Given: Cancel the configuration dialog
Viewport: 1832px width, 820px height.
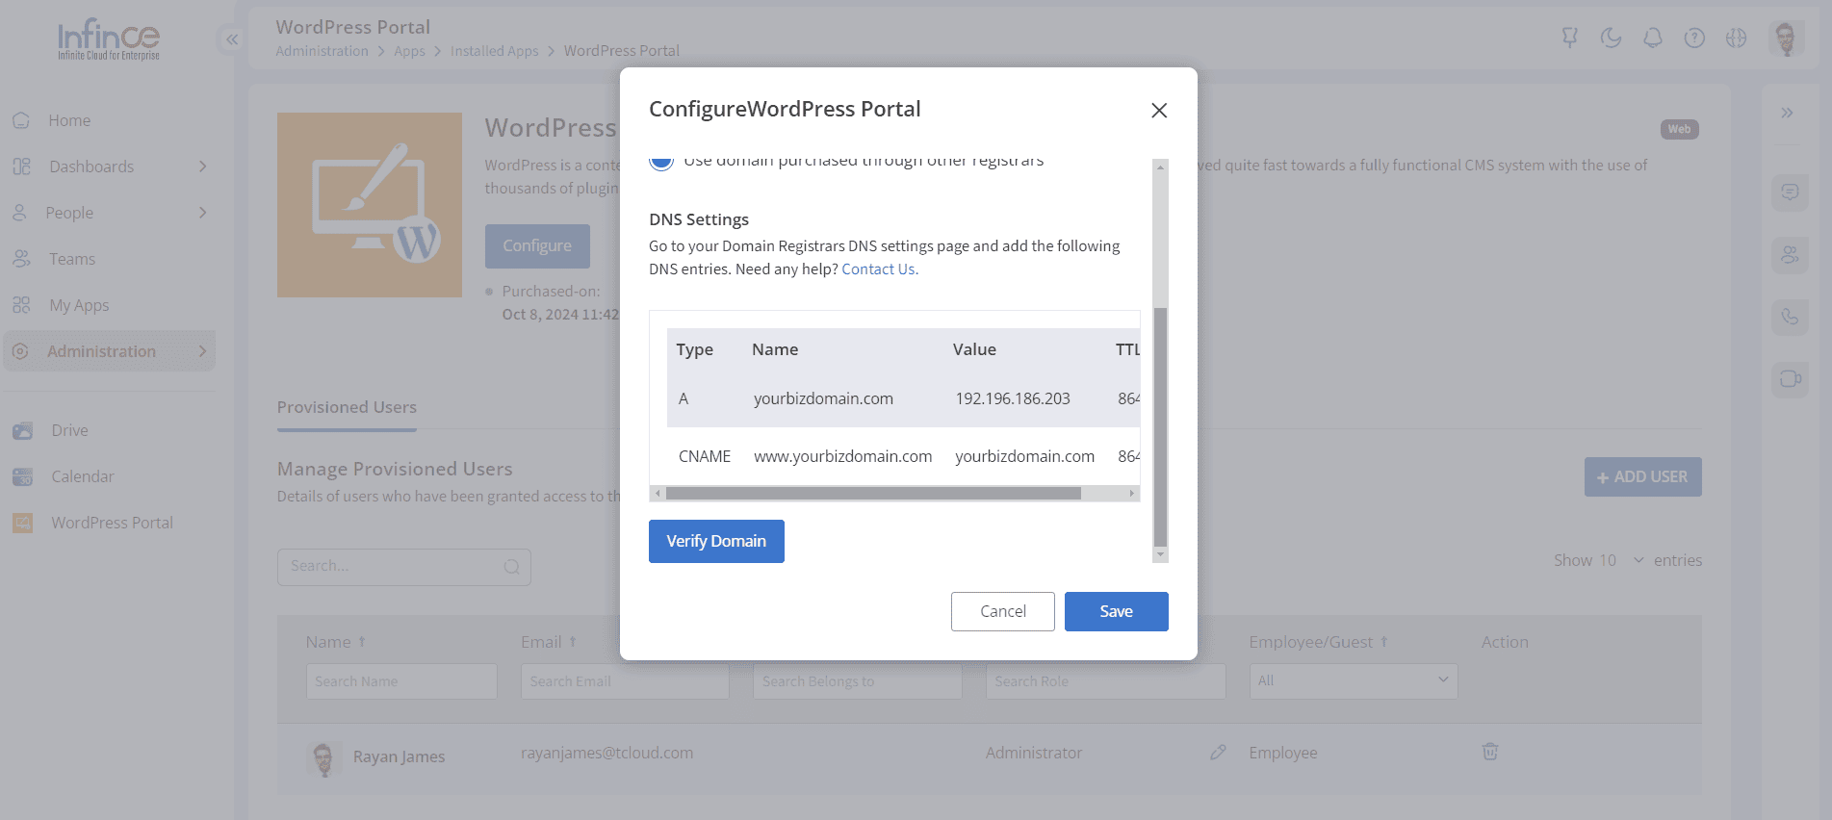Looking at the screenshot, I should (1003, 611).
